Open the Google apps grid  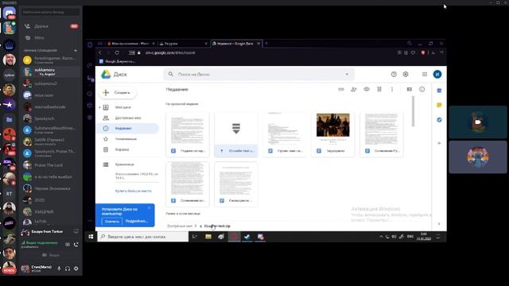(x=424, y=74)
